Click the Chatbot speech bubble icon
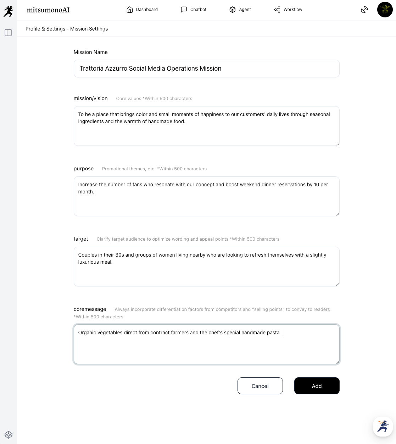The image size is (396, 444). pos(184,10)
